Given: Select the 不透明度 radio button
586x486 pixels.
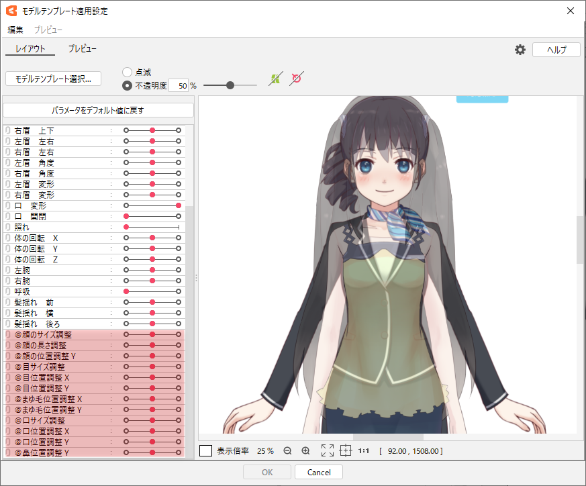Looking at the screenshot, I should click(x=127, y=86).
